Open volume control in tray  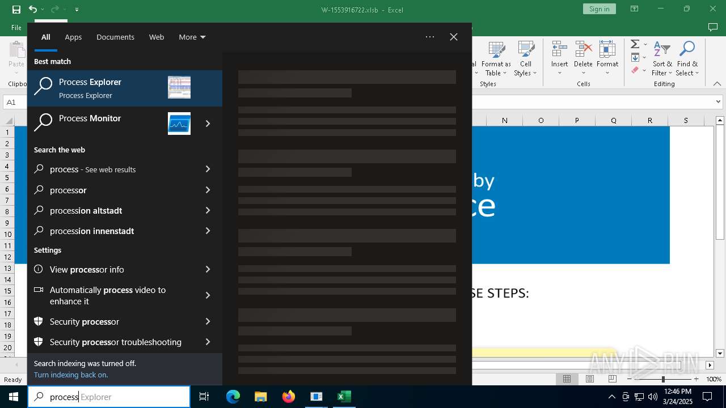[652, 397]
